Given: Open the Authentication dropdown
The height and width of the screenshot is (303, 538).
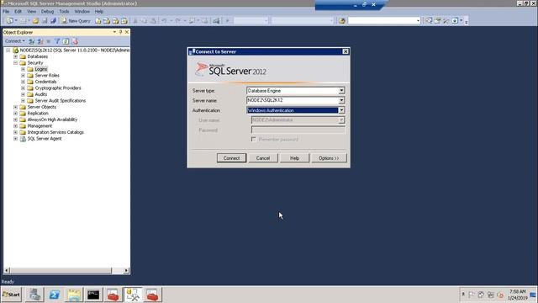Looking at the screenshot, I should click(341, 110).
